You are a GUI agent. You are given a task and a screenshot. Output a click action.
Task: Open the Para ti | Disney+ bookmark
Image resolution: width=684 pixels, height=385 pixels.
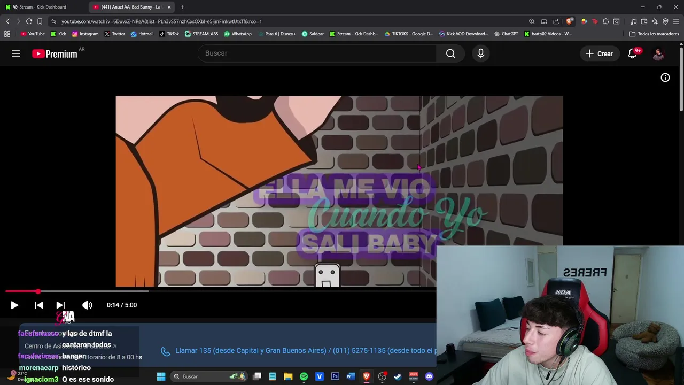[x=276, y=34]
